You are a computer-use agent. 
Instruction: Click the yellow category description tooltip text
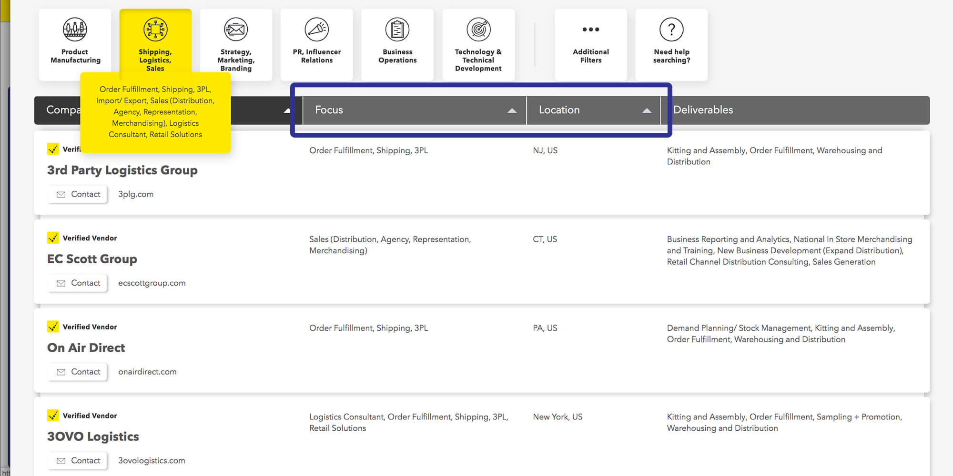point(155,112)
